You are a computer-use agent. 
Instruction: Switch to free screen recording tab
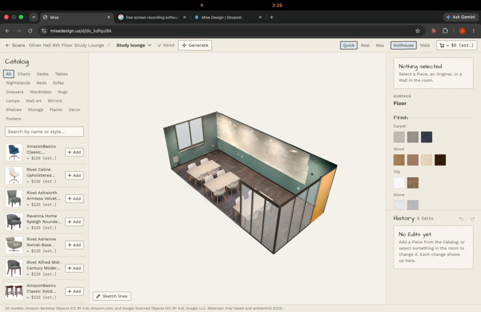152,17
